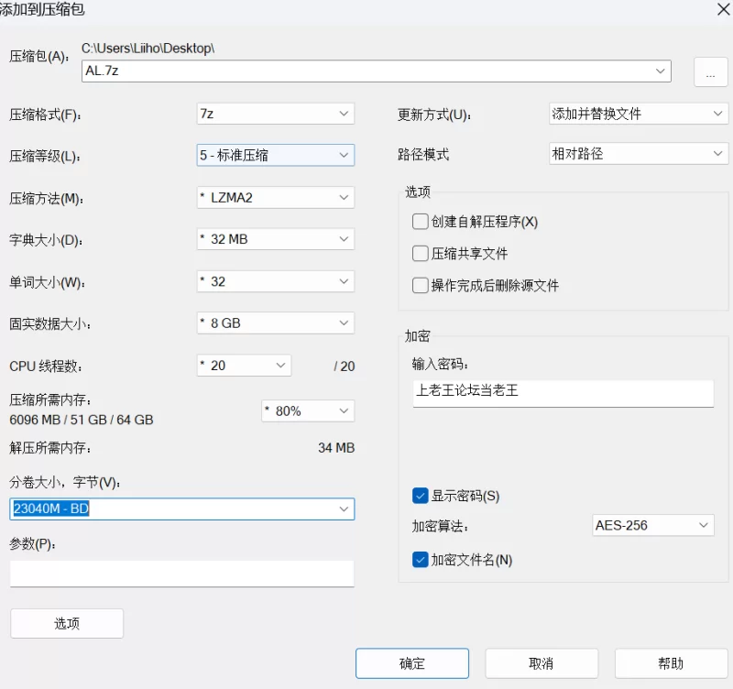The image size is (733, 689).
Task: Uncheck 显示密码 checkbox
Action: (421, 496)
